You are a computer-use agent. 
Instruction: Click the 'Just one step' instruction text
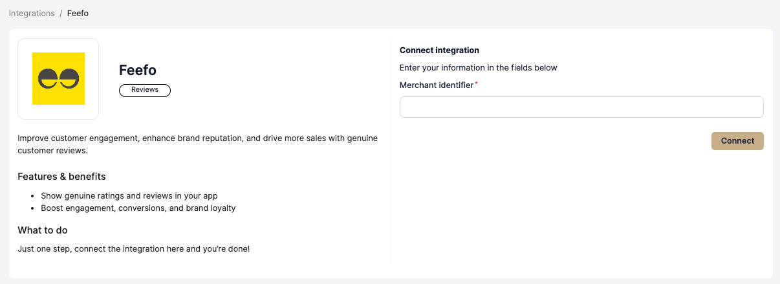[133, 249]
